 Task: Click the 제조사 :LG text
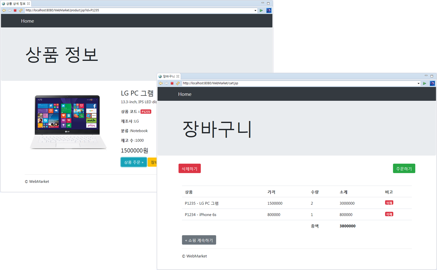[130, 121]
